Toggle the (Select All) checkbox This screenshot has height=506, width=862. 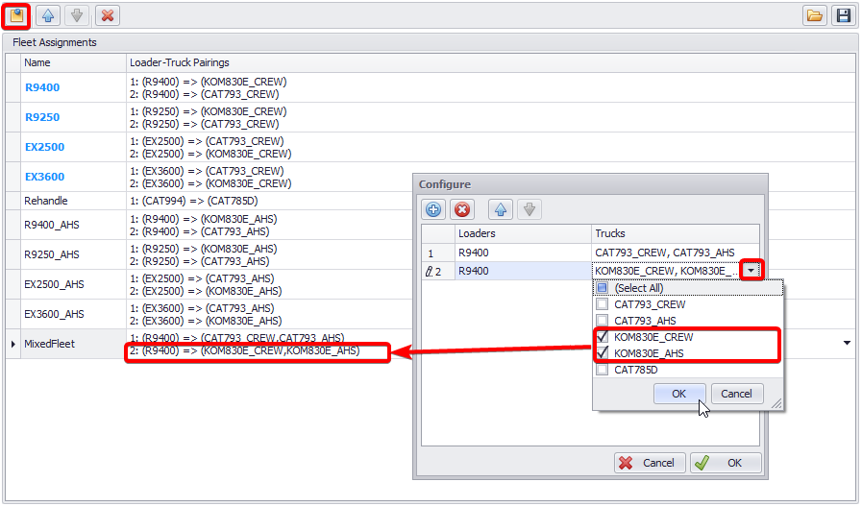point(603,288)
